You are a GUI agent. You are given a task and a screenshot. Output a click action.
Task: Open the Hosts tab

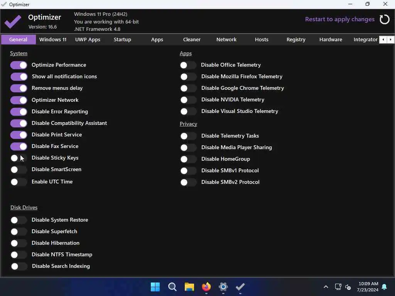262,40
